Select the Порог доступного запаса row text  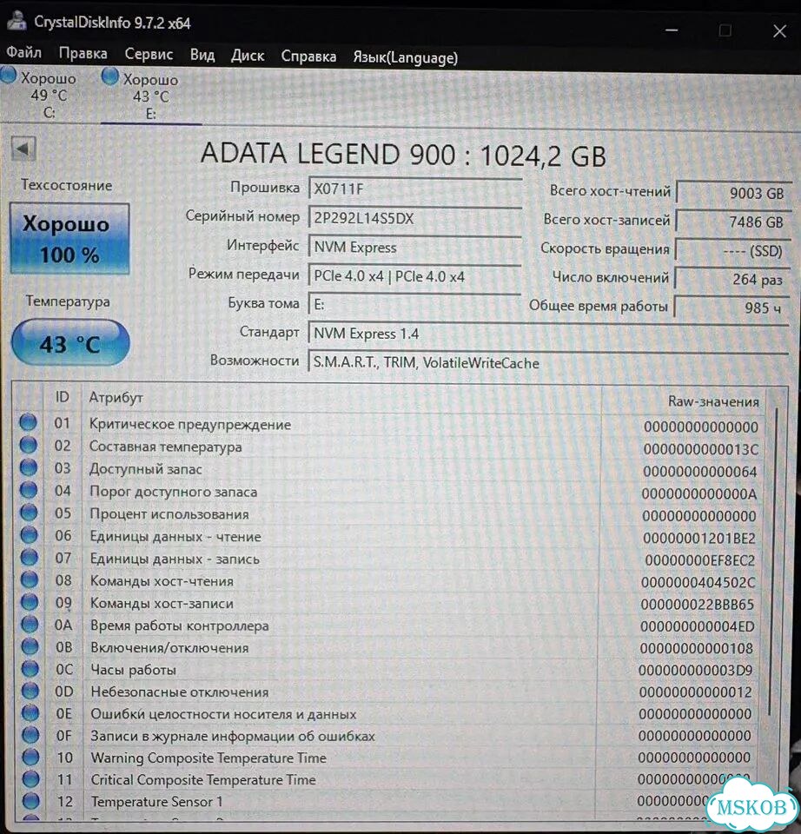[174, 492]
